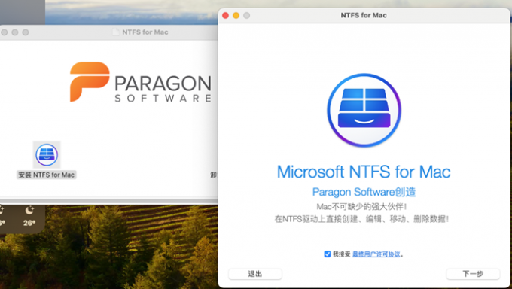Click the Mac不可缺少的强大伙伴 text line

[x=362, y=207]
